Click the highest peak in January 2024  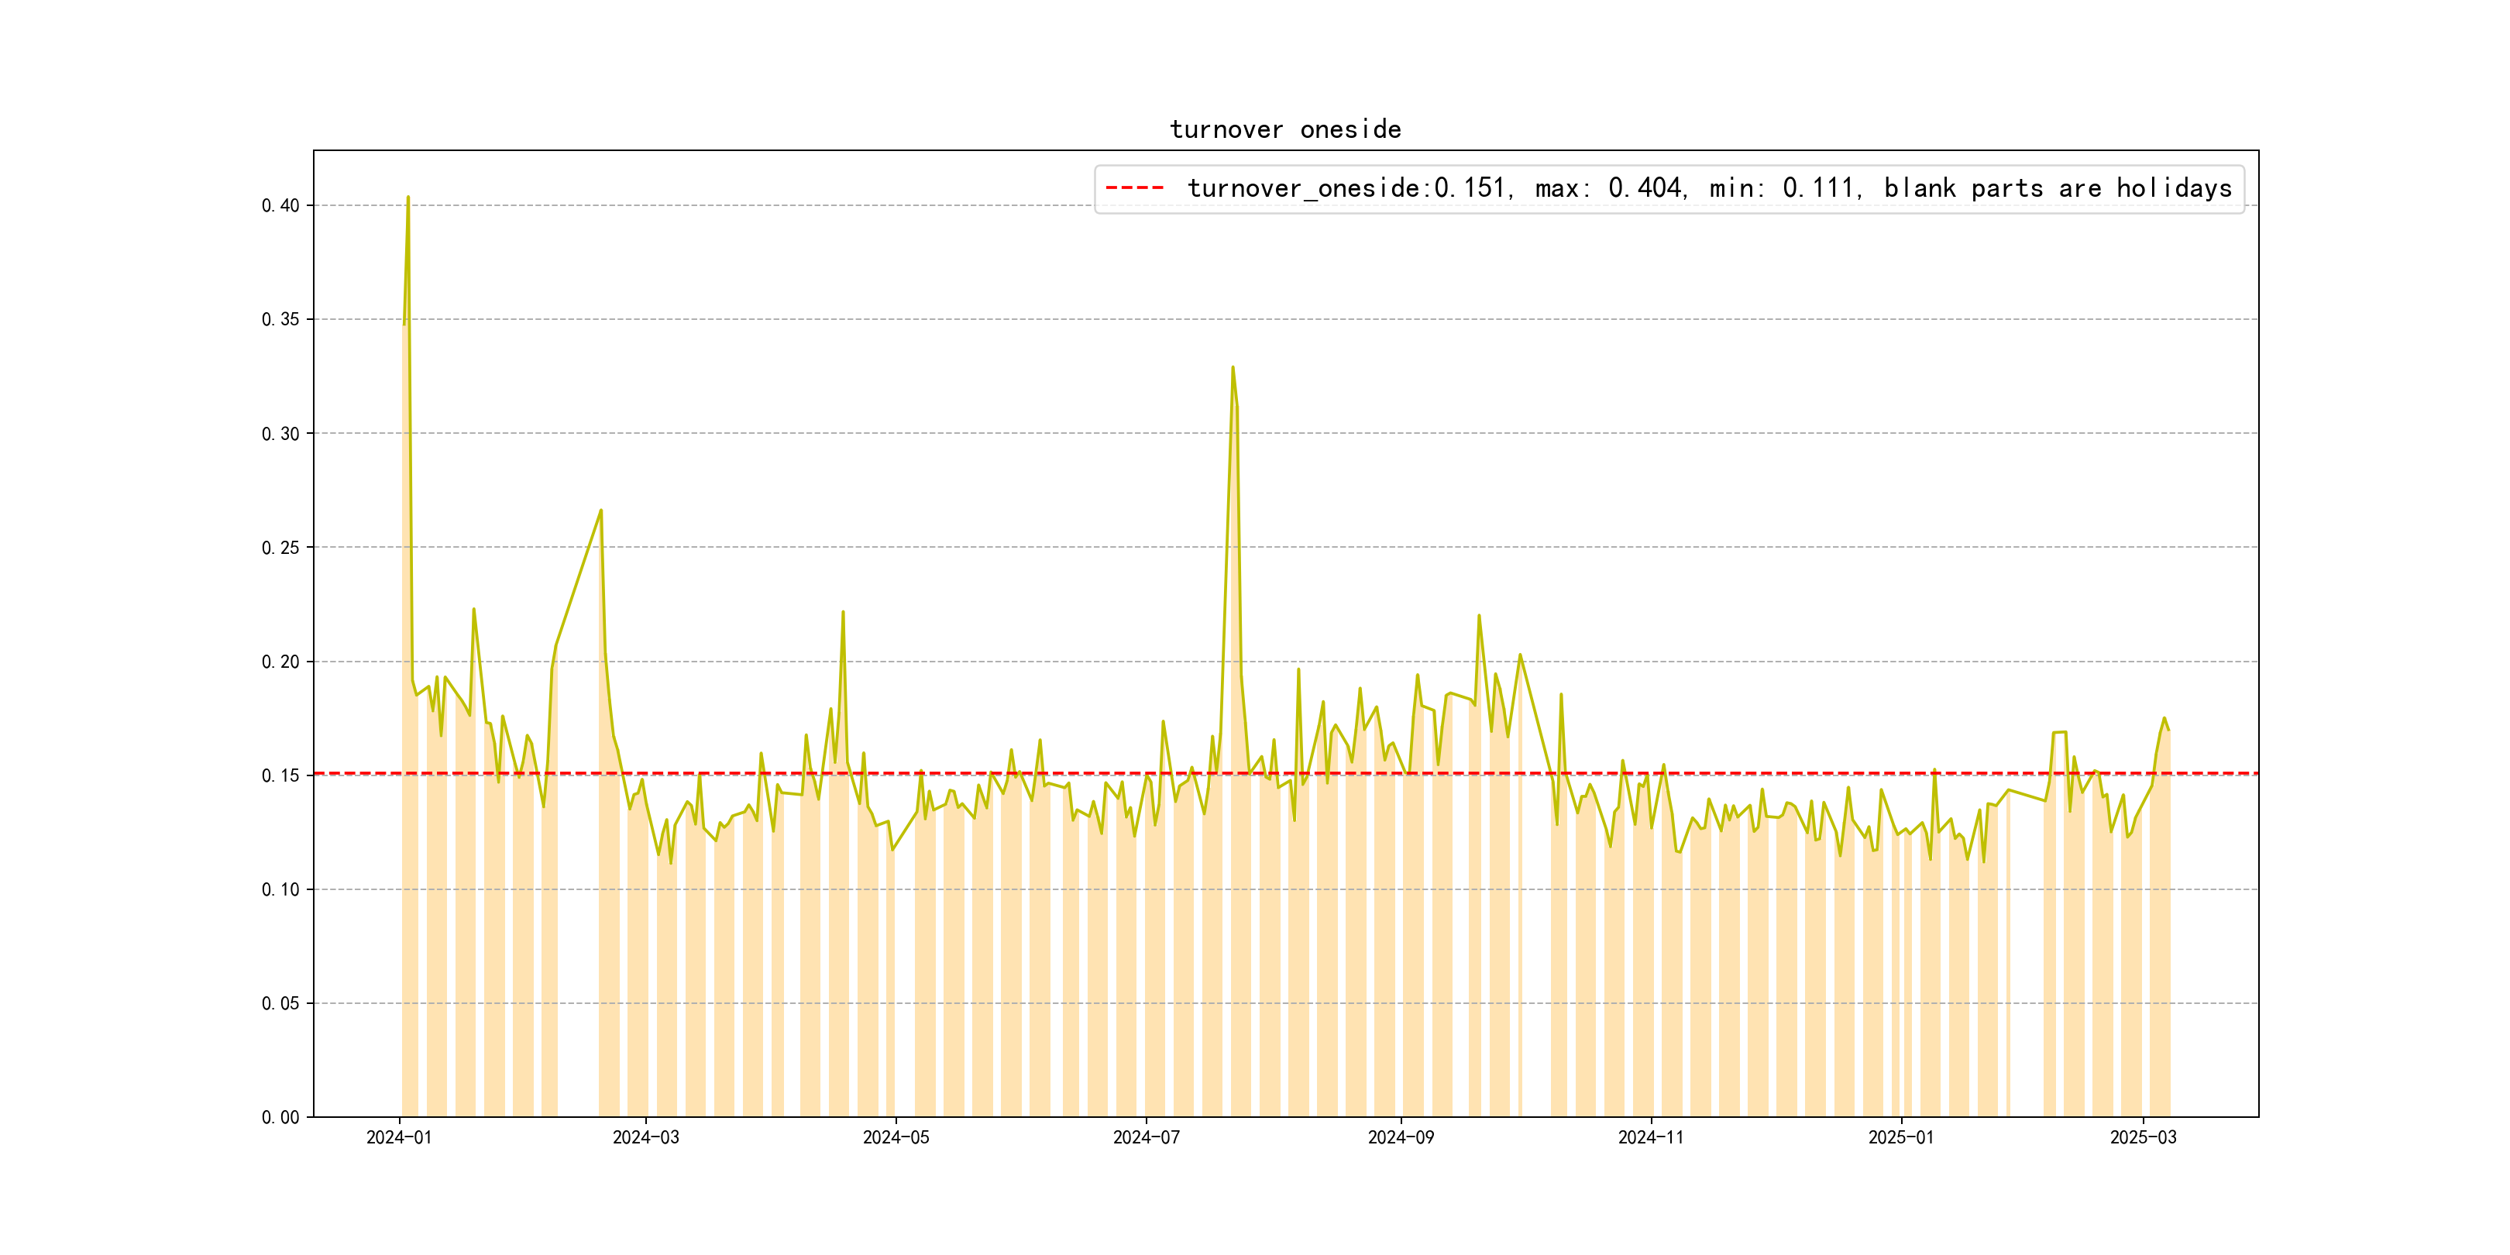pyautogui.click(x=408, y=198)
